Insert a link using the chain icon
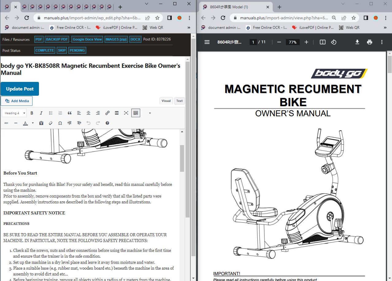The height and width of the screenshot is (281, 392). [x=107, y=113]
